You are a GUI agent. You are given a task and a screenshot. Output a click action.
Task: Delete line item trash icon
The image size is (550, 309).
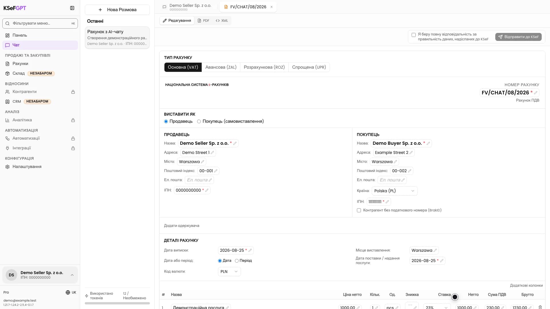tap(540, 307)
